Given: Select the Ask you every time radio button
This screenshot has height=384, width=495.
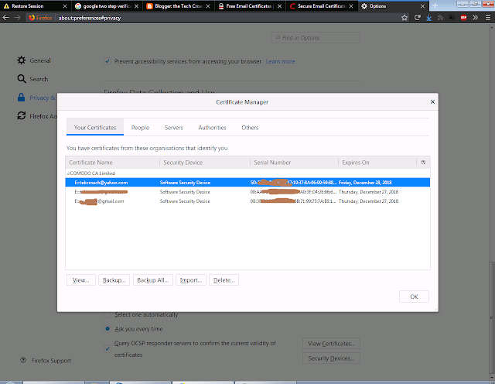Looking at the screenshot, I should point(108,329).
